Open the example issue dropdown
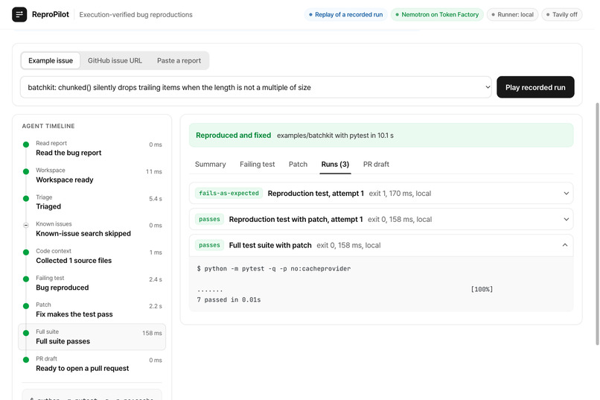The height and width of the screenshot is (400, 600). pos(255,87)
